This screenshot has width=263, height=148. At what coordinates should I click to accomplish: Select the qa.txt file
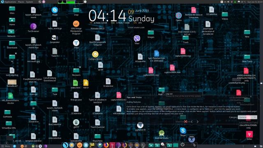(100, 65)
